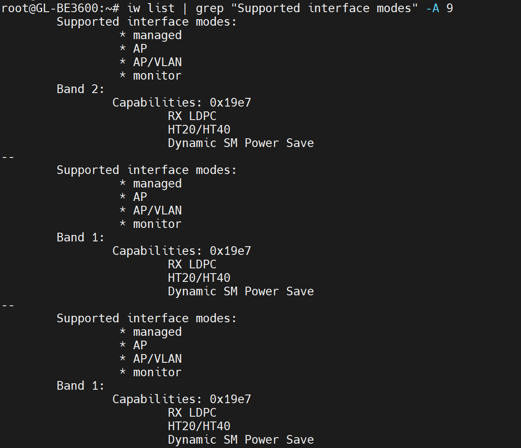Viewport: 521px width, 448px height.
Task: Click "managed" in the first modes list
Action: (157, 35)
